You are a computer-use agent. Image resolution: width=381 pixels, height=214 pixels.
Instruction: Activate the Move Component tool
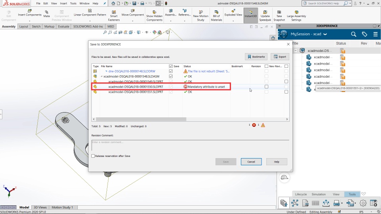(133, 13)
